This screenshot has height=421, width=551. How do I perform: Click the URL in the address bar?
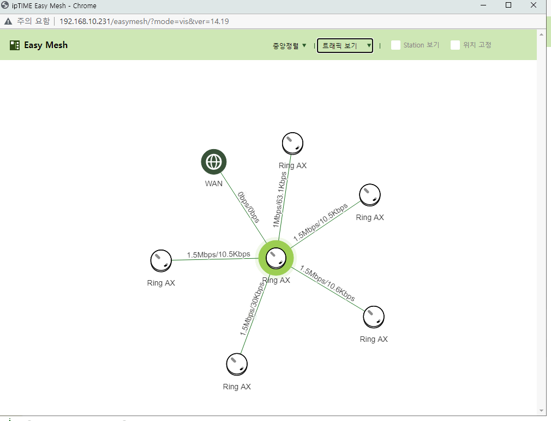[144, 21]
